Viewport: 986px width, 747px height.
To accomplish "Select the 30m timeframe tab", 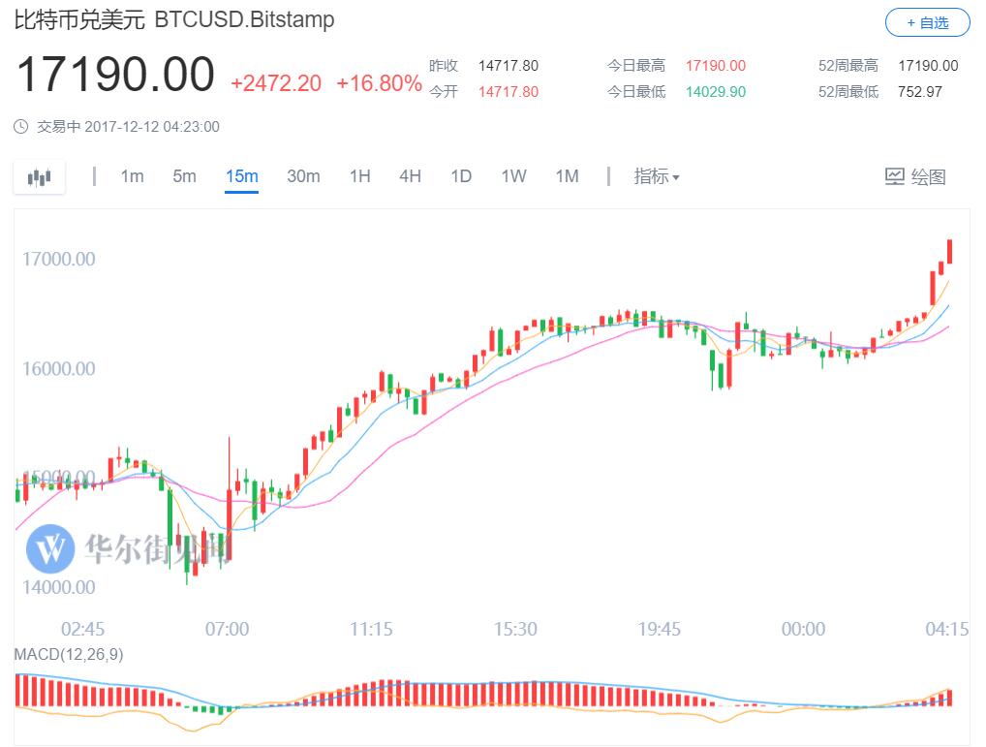I will pyautogui.click(x=303, y=176).
